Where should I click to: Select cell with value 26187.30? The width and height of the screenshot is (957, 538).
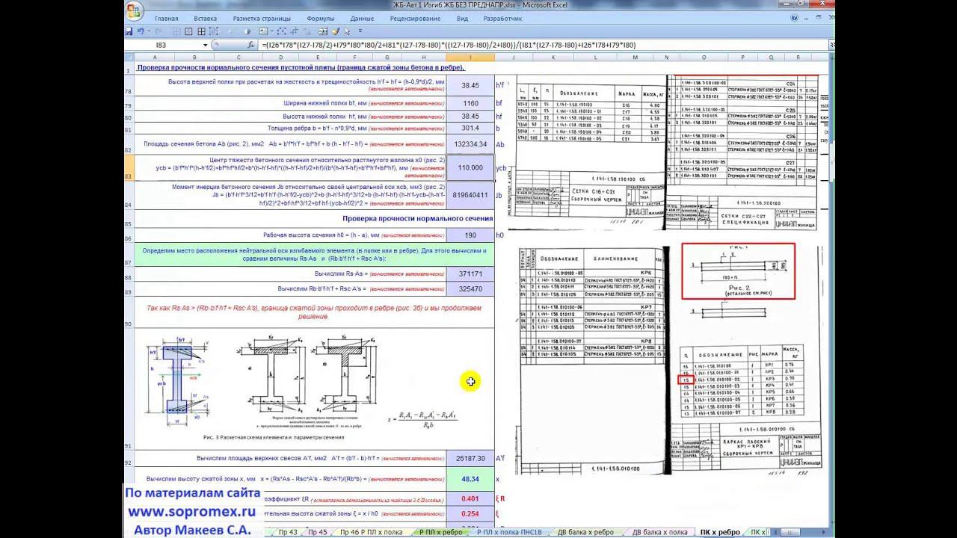pos(470,458)
